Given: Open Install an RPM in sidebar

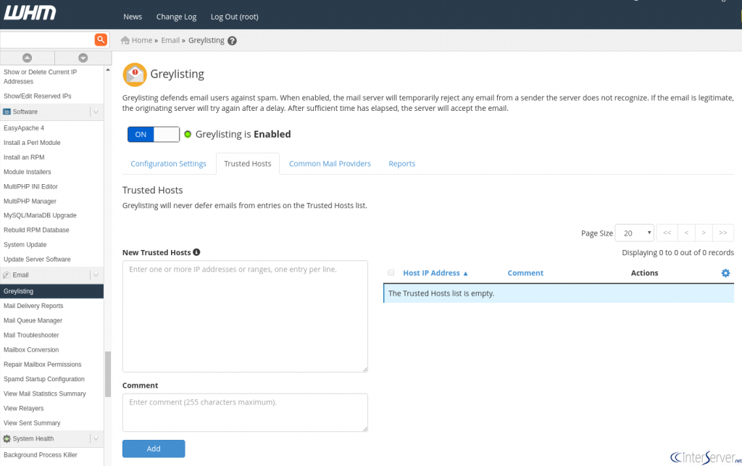Looking at the screenshot, I should tap(24, 157).
